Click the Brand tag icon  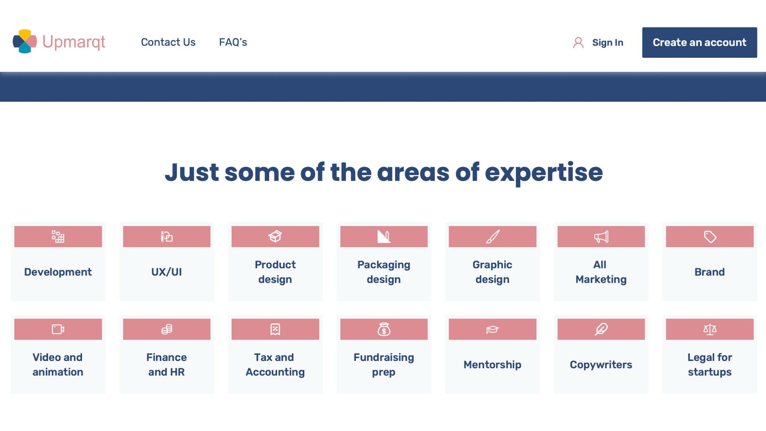coord(709,237)
